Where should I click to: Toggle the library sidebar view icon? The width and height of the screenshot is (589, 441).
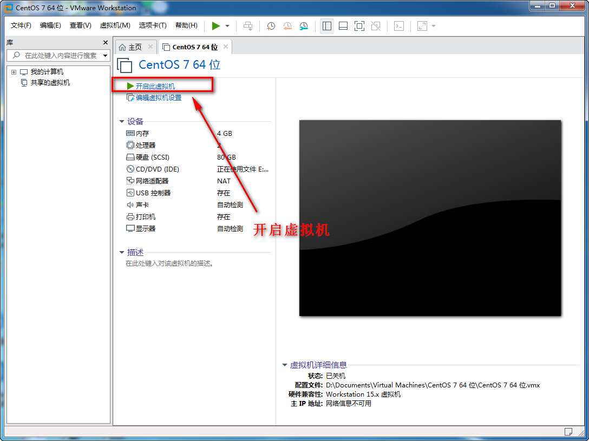pos(327,26)
